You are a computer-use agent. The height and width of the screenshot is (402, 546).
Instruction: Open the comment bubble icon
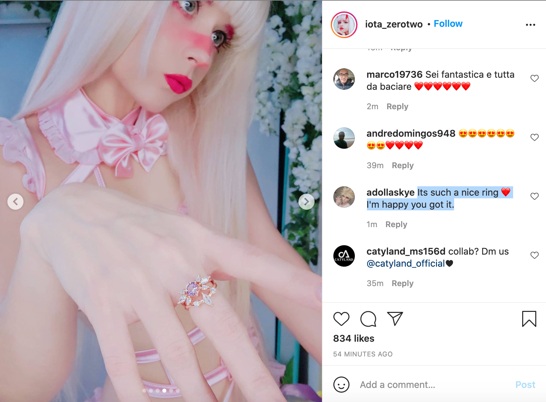368,319
